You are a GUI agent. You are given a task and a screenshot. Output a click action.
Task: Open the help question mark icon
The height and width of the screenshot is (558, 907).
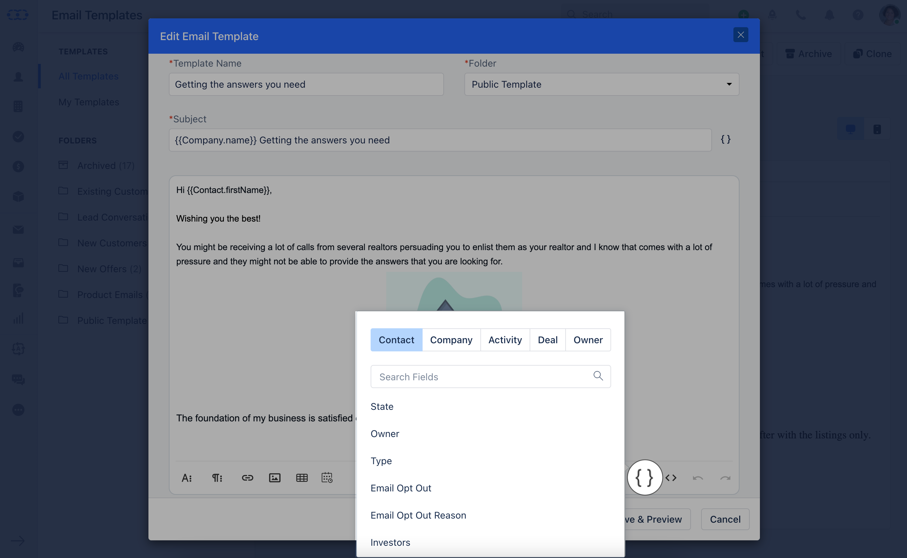click(x=858, y=15)
